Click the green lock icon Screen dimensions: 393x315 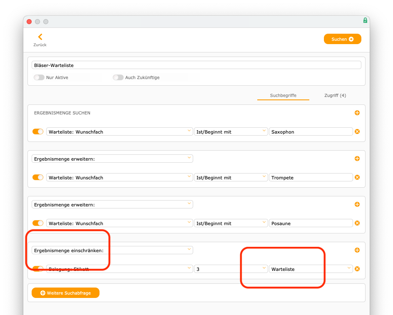coord(365,20)
